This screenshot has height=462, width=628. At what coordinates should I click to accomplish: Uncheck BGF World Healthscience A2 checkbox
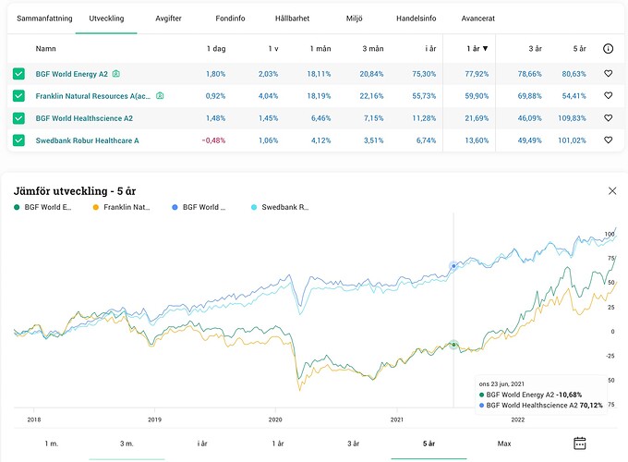(x=18, y=118)
